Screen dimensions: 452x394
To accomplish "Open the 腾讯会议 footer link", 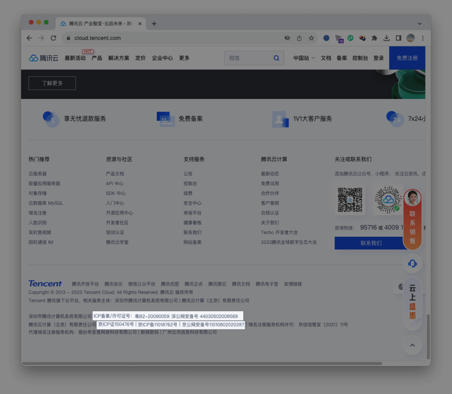I will coord(113,284).
